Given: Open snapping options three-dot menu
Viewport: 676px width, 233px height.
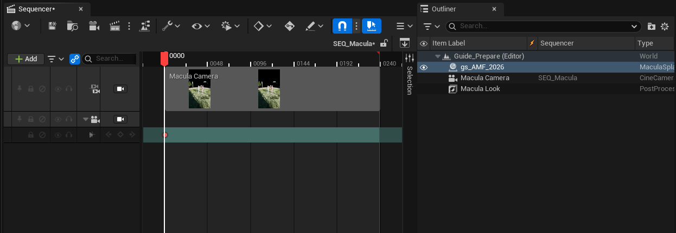Looking at the screenshot, I should coord(356,25).
